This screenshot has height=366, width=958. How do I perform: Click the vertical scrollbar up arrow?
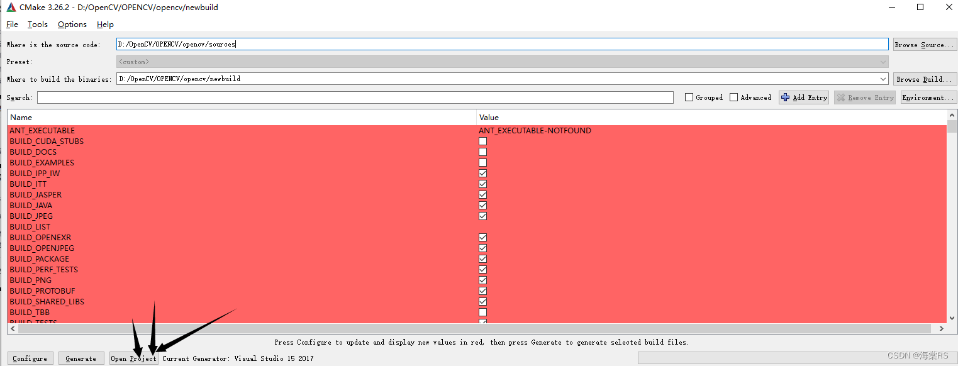tap(952, 115)
